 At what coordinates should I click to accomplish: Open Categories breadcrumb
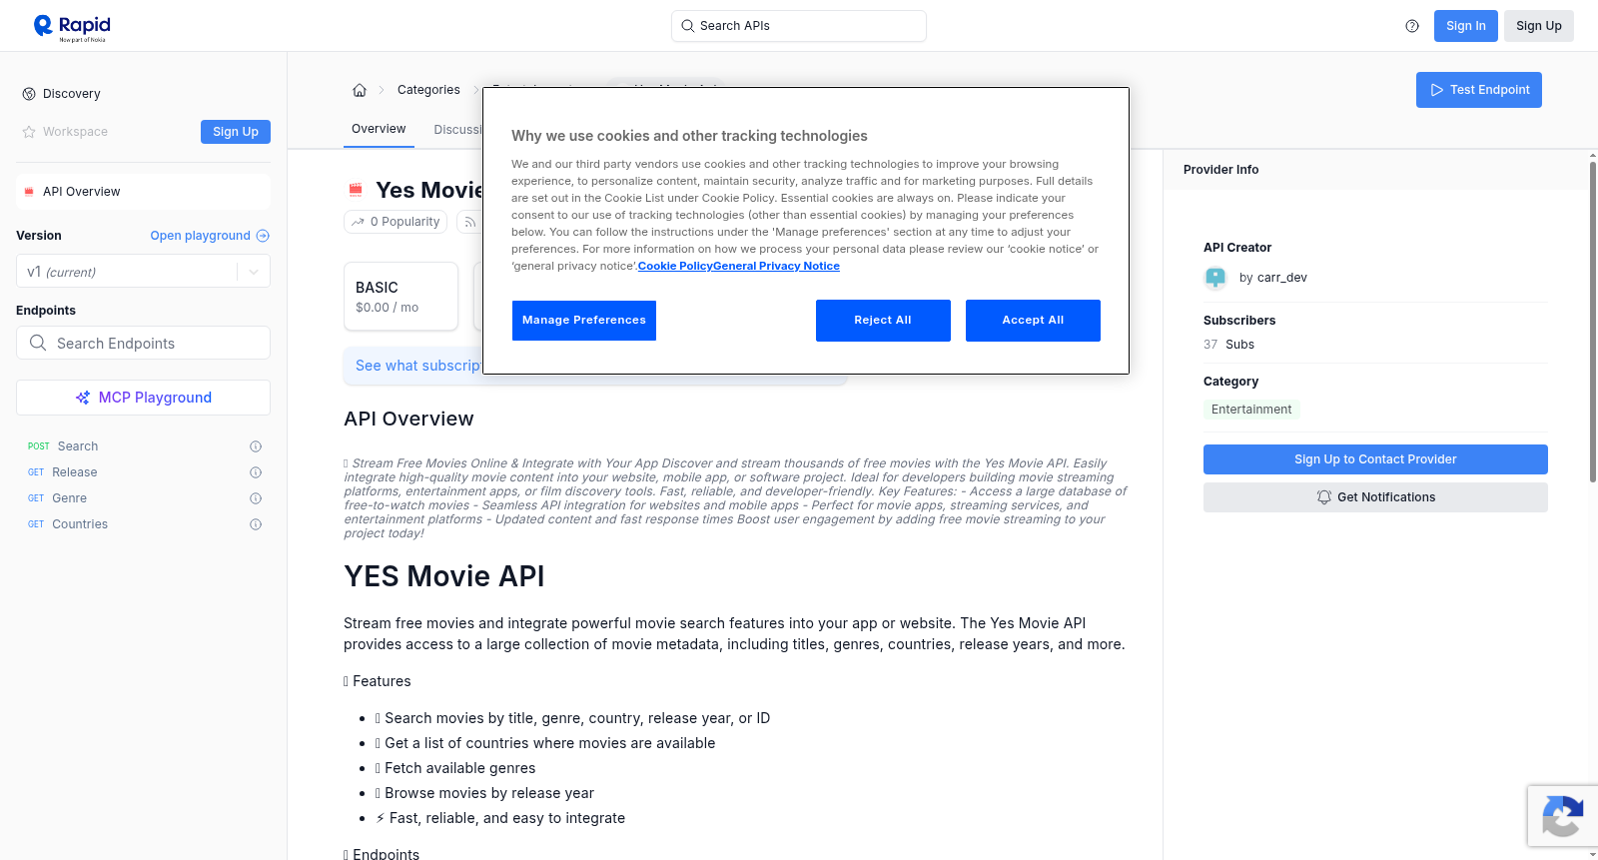(x=428, y=90)
